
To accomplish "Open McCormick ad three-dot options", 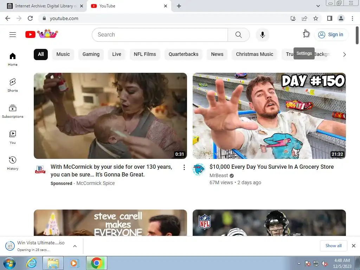I will [184, 167].
